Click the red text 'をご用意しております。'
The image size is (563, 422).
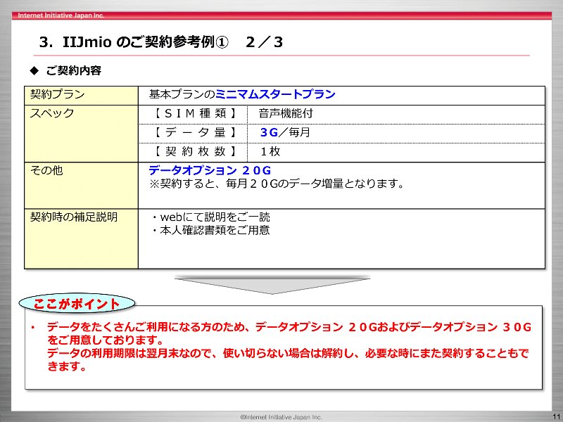(x=106, y=340)
